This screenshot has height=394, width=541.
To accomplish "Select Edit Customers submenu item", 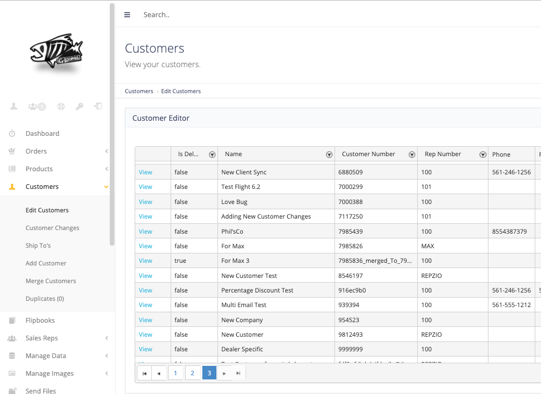I will pos(47,210).
